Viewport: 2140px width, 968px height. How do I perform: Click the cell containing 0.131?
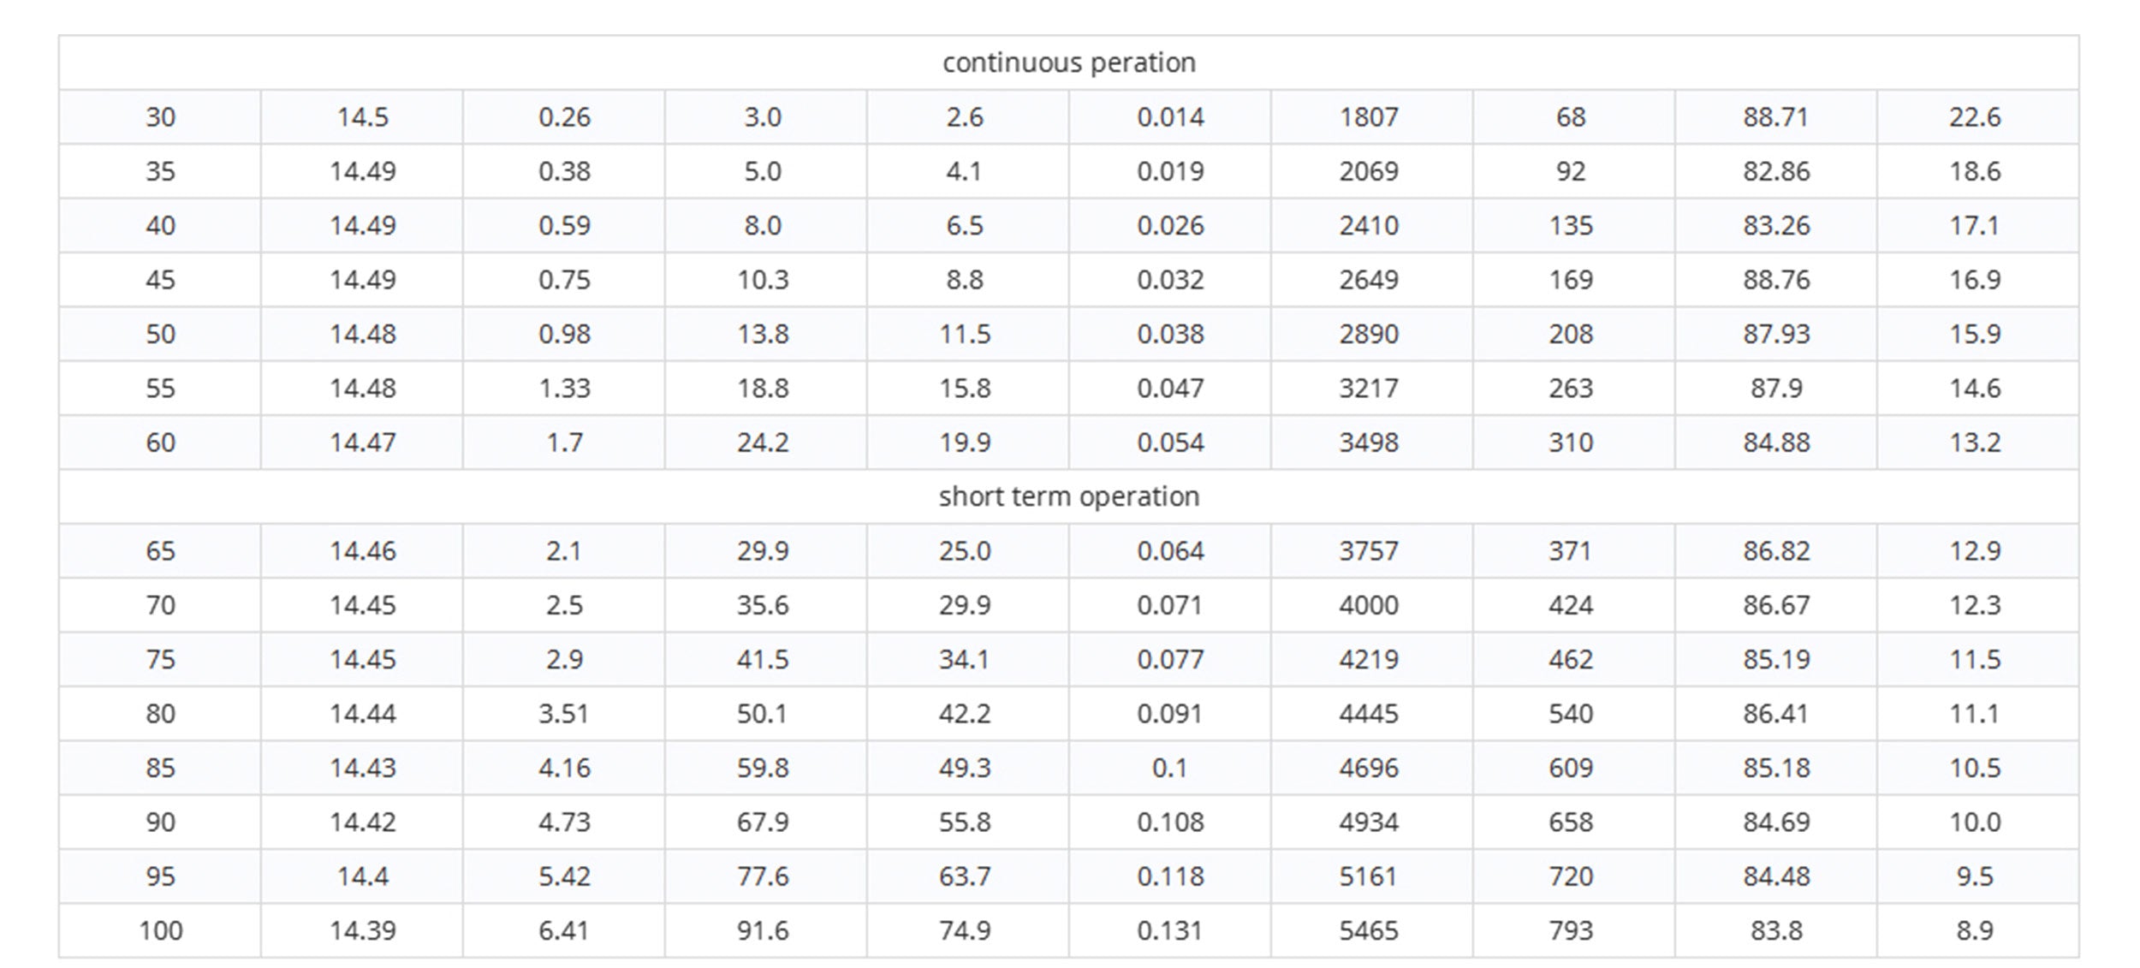click(x=1170, y=930)
